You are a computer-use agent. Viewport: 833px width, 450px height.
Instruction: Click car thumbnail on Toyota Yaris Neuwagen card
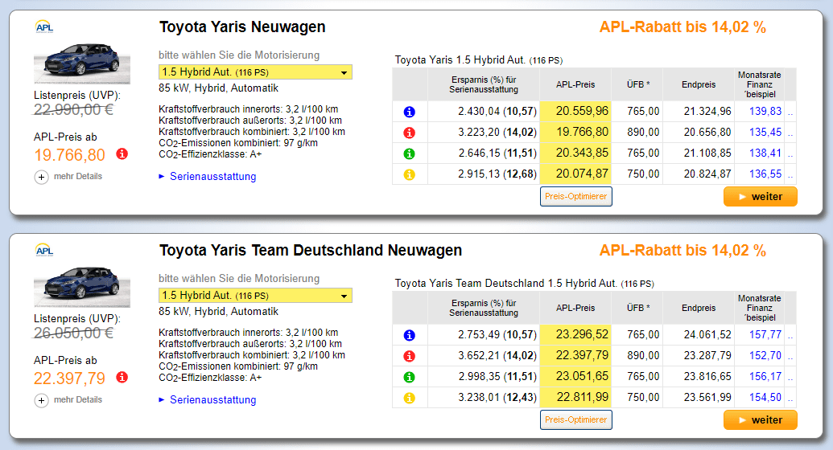(82, 63)
